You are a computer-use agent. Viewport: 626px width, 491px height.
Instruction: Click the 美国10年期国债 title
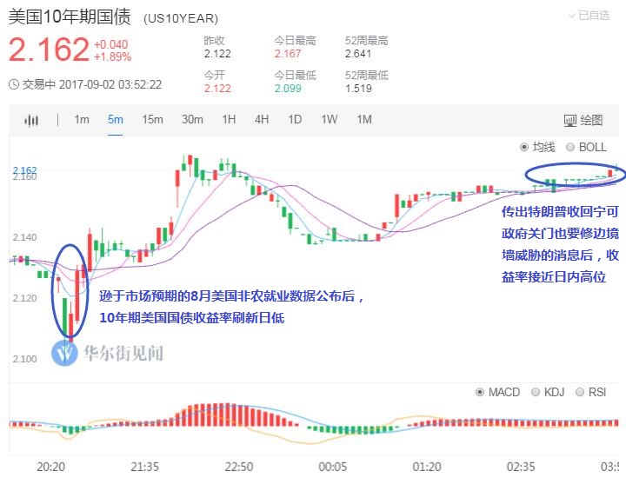coord(70,17)
